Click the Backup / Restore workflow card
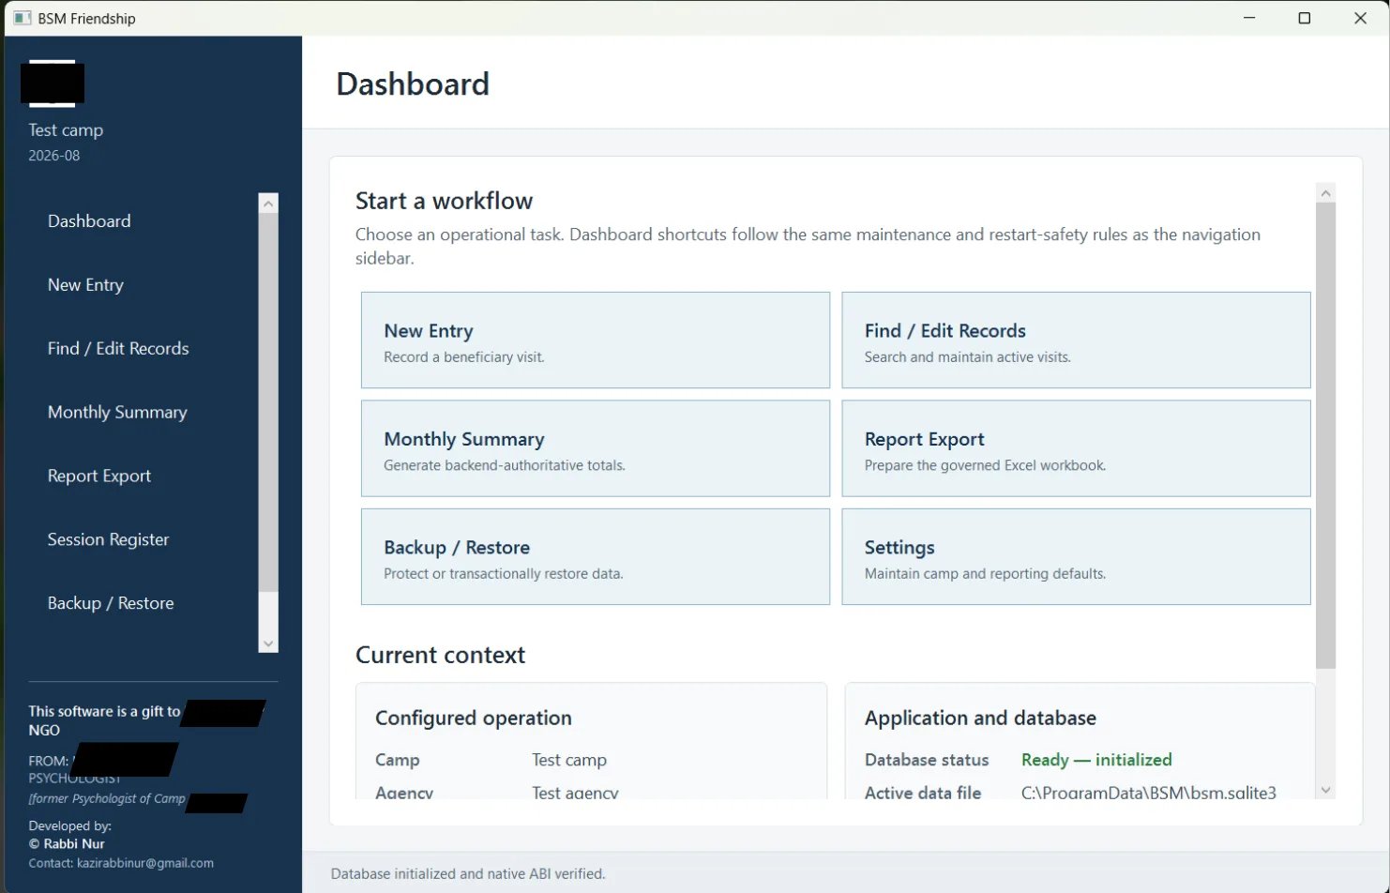This screenshot has height=893, width=1390. coord(596,557)
